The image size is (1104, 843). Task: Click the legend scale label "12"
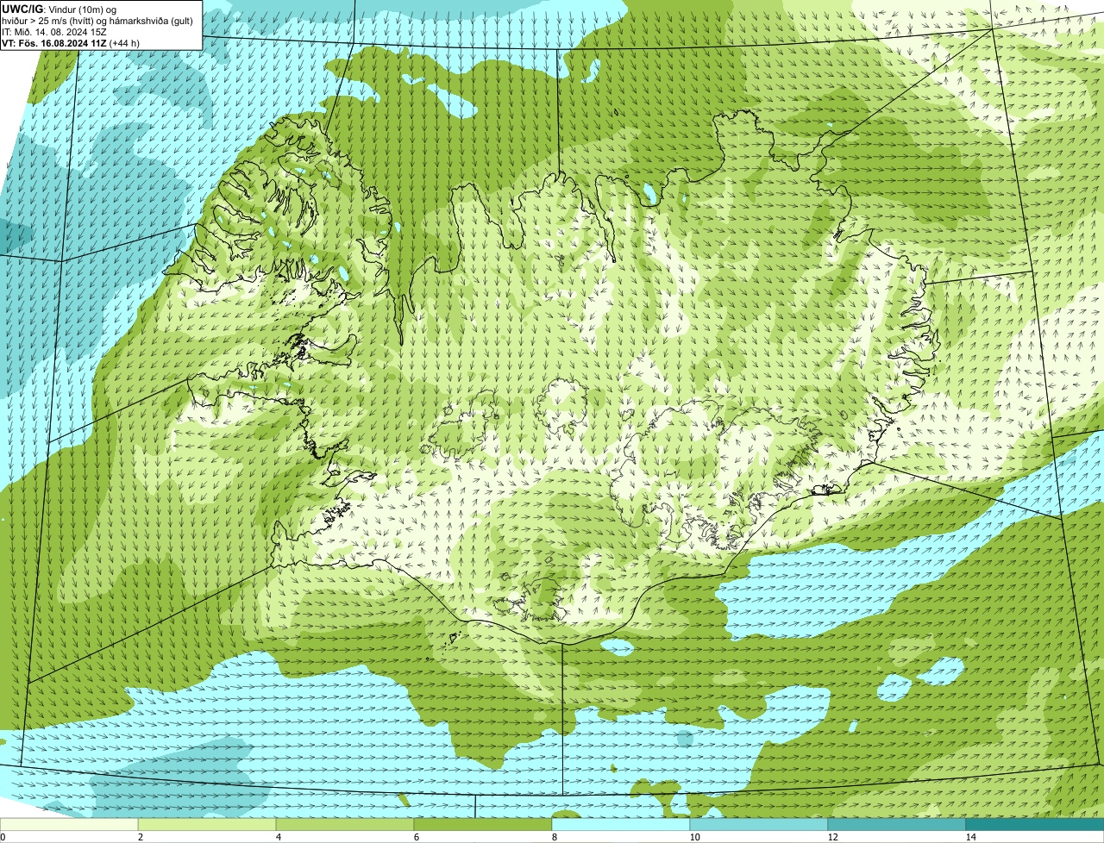831,837
